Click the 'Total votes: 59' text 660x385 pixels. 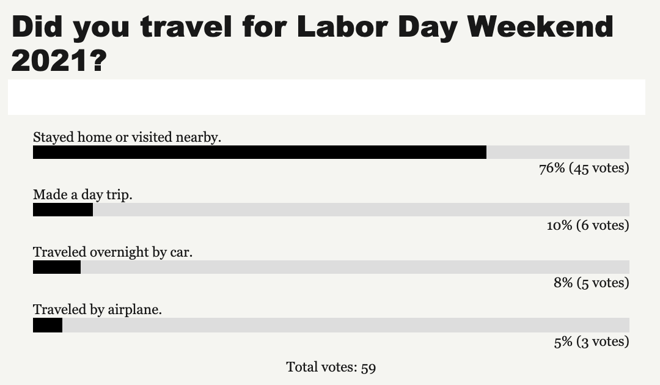[x=331, y=367]
